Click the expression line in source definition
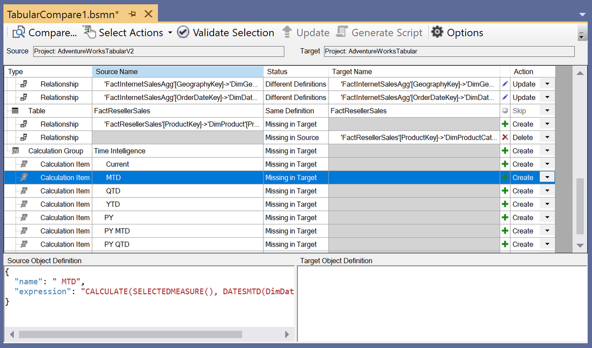The image size is (592, 348). pos(154,291)
